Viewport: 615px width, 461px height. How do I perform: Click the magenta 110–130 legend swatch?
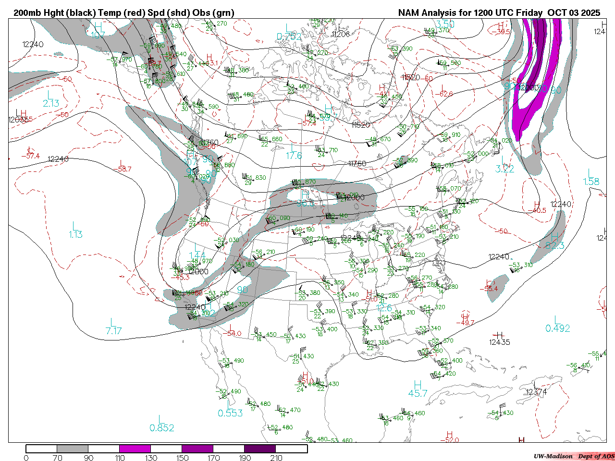135,449
